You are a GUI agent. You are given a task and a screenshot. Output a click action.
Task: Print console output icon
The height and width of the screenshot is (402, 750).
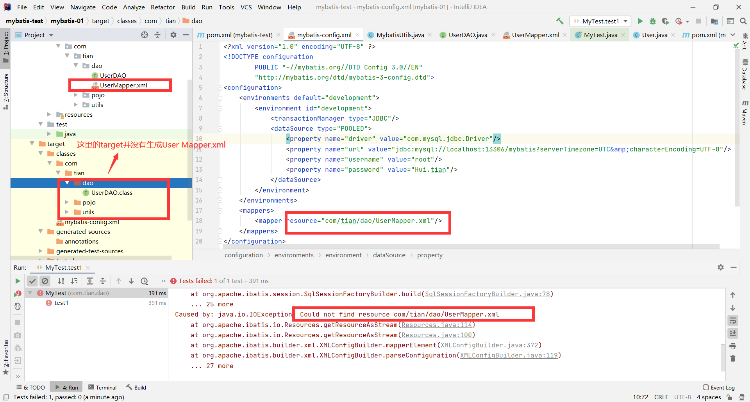(733, 346)
